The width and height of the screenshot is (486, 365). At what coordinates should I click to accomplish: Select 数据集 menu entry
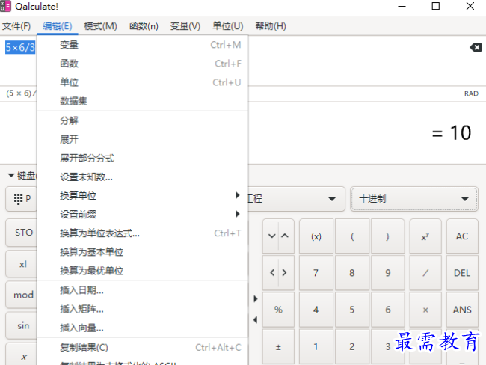point(143,101)
